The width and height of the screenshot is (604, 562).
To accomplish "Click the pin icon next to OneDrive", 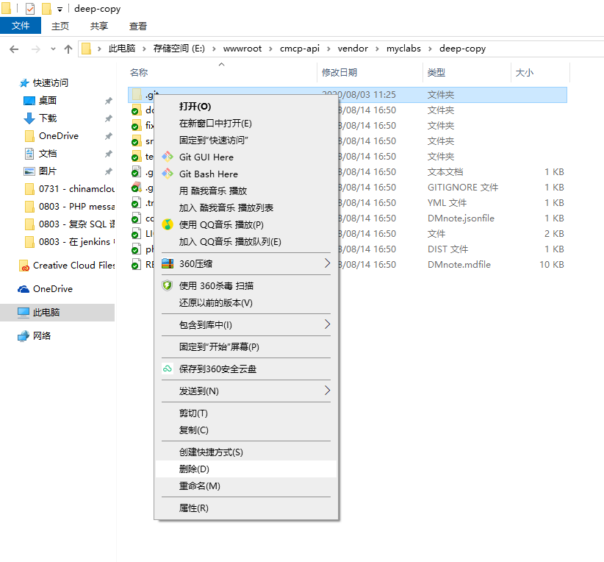I will tap(109, 136).
